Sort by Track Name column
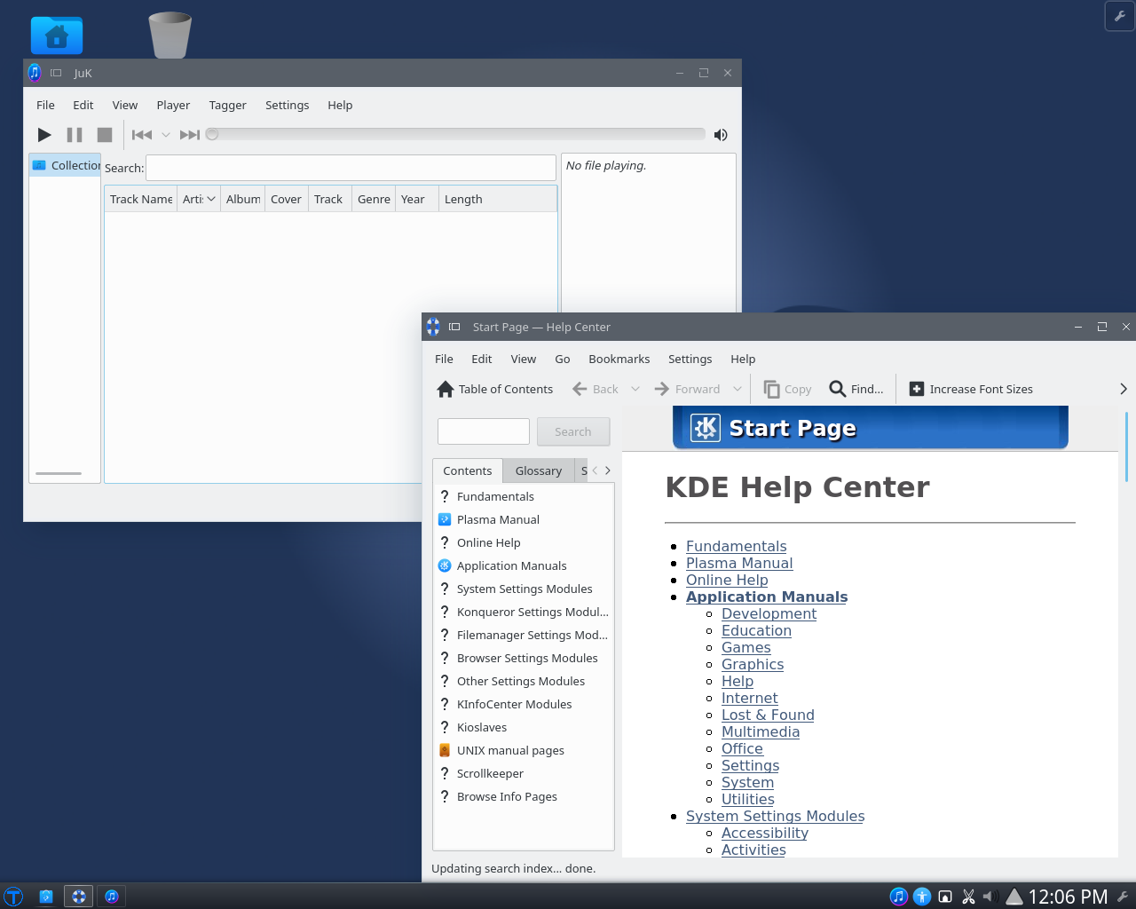This screenshot has height=909, width=1136. coord(141,199)
